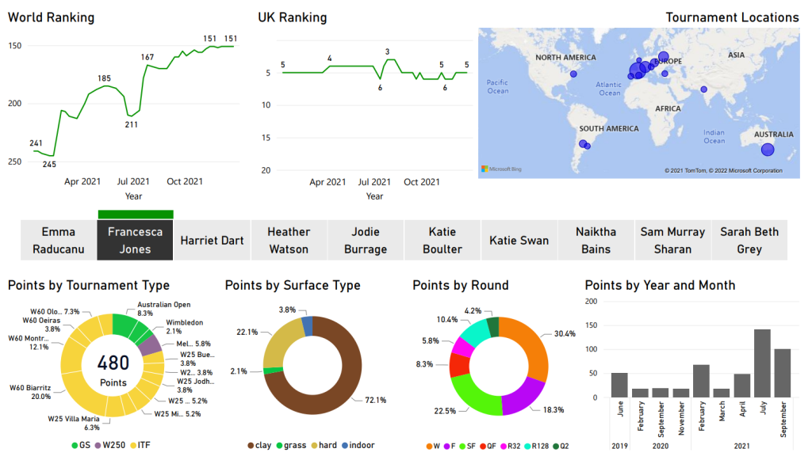Select Sarah Beth Grey in the slicer
Viewport: 812px width, 460px height.
coord(749,241)
